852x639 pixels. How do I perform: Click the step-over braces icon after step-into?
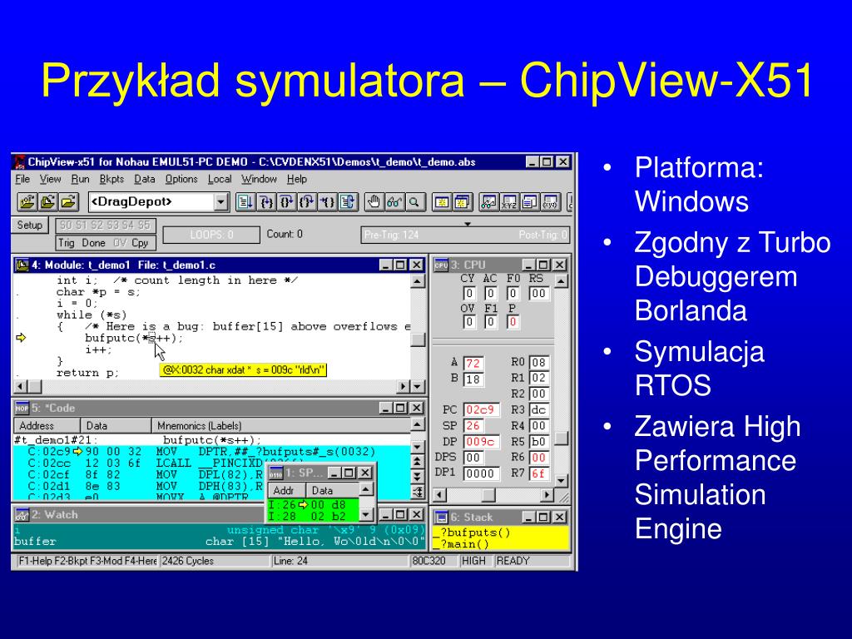(286, 203)
